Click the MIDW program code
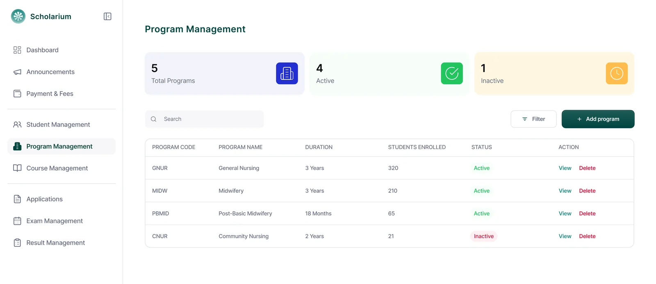This screenshot has height=284, width=656. point(159,191)
